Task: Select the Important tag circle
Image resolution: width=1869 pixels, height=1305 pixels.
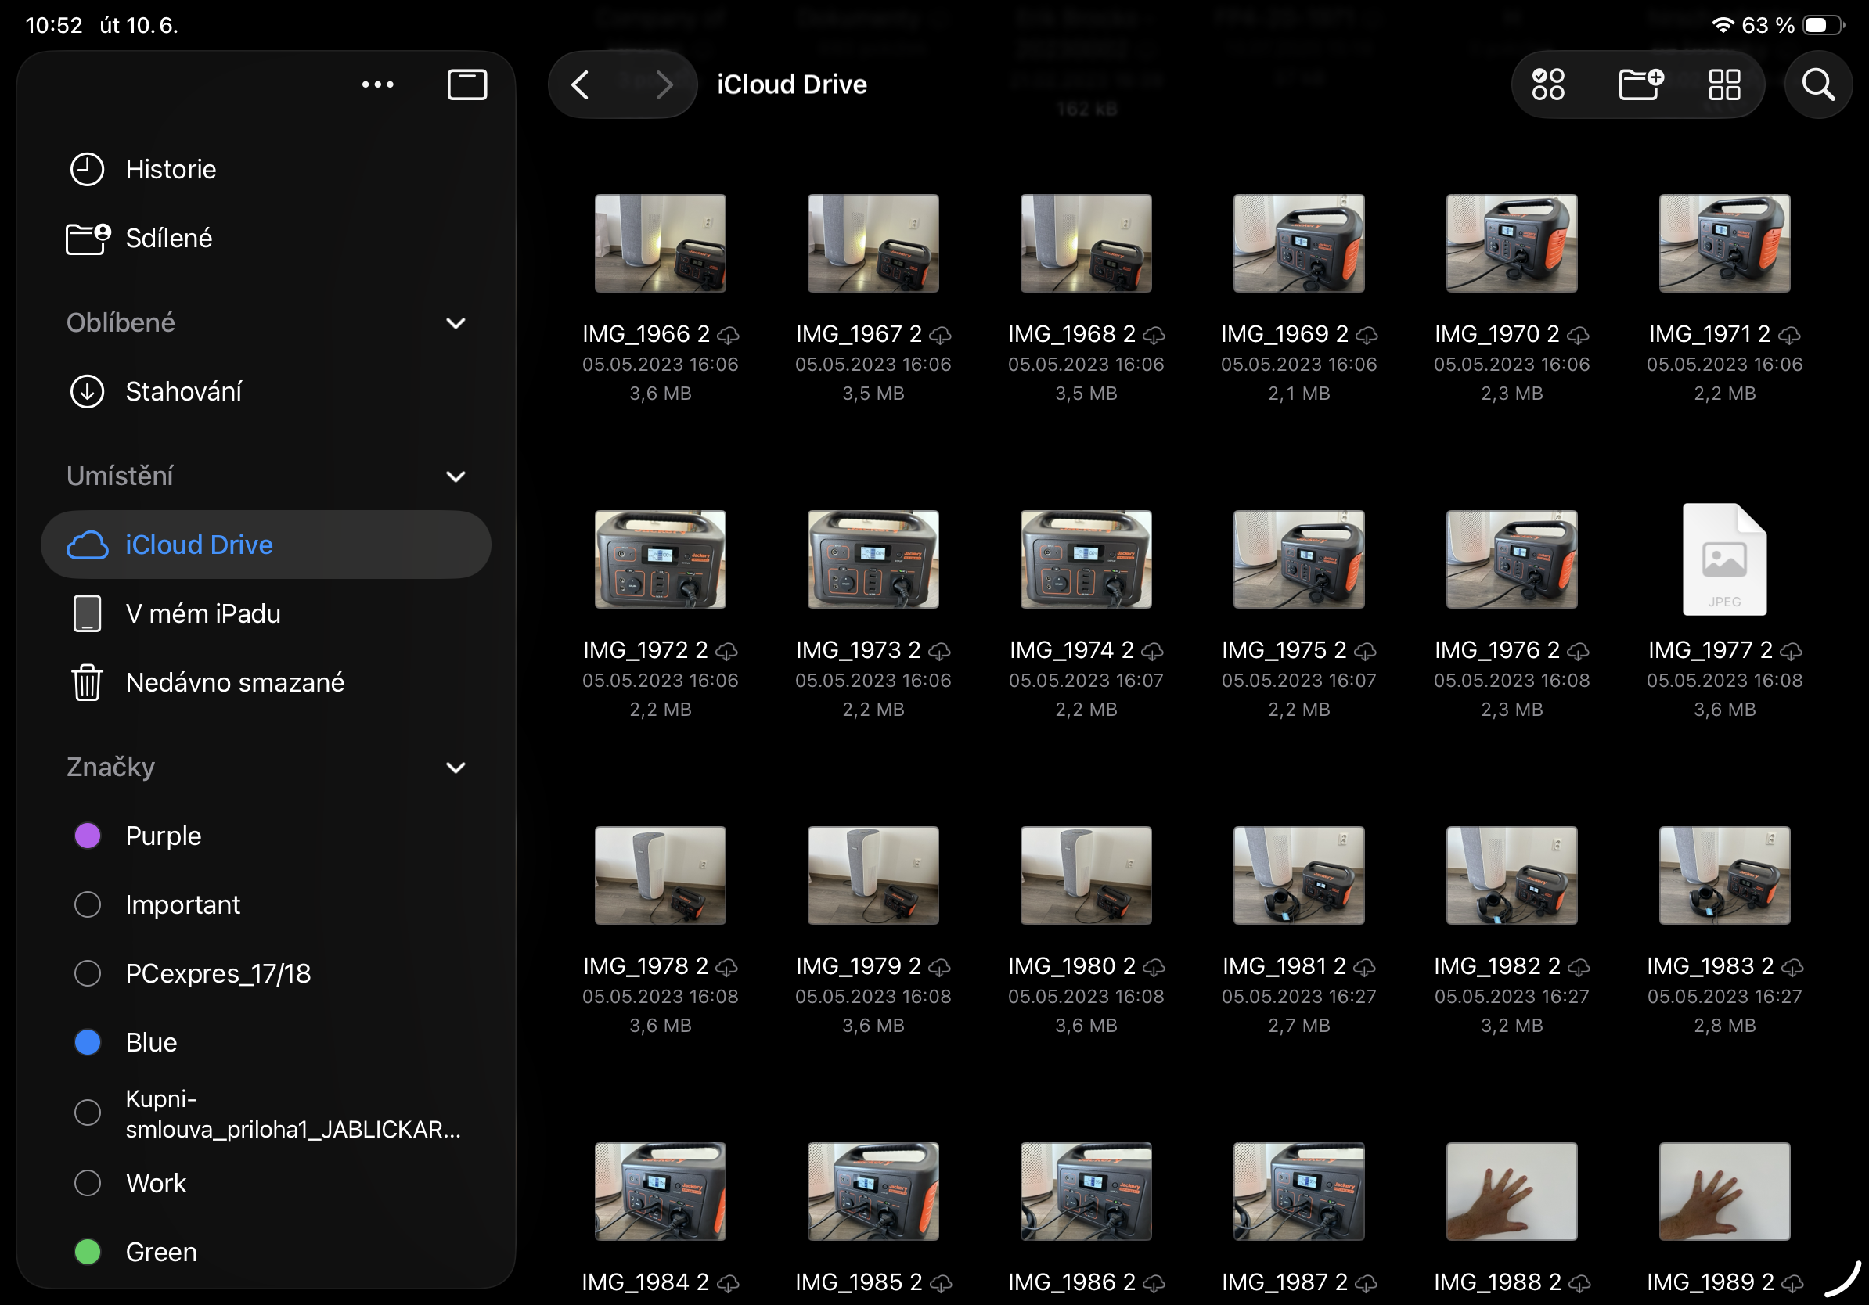Action: pyautogui.click(x=87, y=904)
